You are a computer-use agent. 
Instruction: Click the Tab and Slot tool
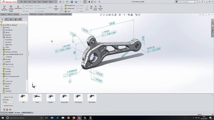pos(100,8)
